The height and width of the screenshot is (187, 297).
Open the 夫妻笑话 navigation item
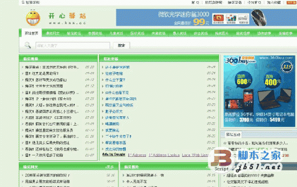[x=158, y=33]
